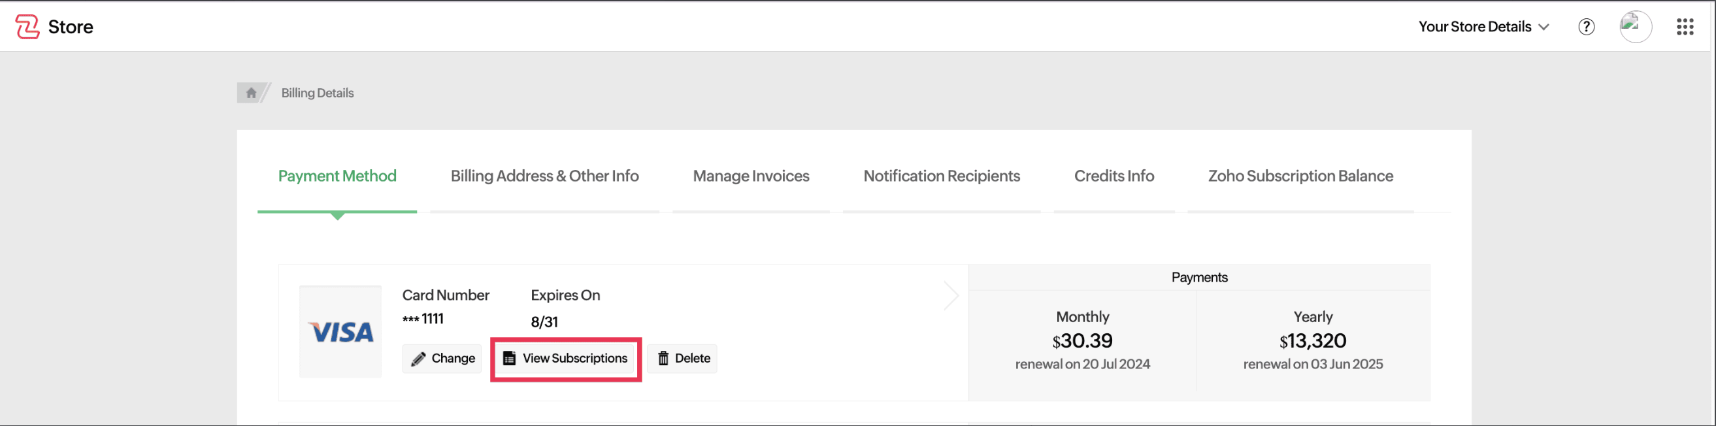This screenshot has height=426, width=1716.
Task: Select the Payment Method tab
Action: click(x=337, y=176)
